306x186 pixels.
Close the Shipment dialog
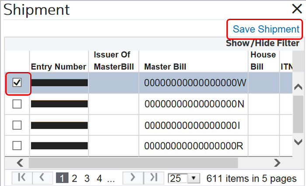click(297, 9)
